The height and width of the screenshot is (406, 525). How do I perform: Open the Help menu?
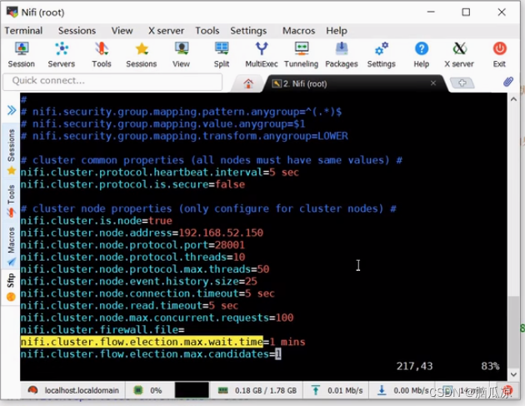(x=337, y=31)
